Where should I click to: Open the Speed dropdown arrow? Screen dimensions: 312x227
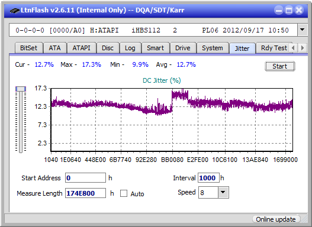[223, 192]
